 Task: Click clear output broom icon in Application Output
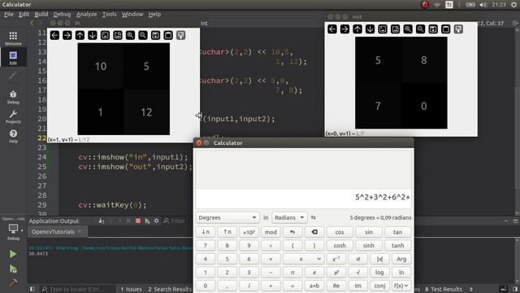click(102, 221)
